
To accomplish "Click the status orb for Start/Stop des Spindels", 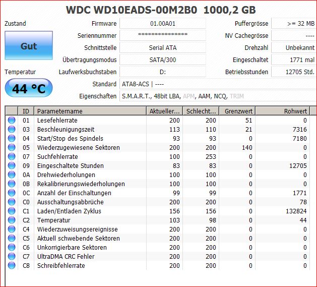I will pyautogui.click(x=12, y=138).
